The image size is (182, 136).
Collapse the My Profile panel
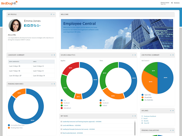(x=54, y=14)
